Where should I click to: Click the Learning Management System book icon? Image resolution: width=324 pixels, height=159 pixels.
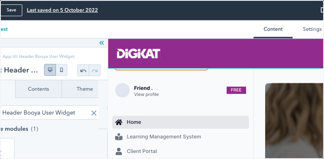pyautogui.click(x=119, y=137)
